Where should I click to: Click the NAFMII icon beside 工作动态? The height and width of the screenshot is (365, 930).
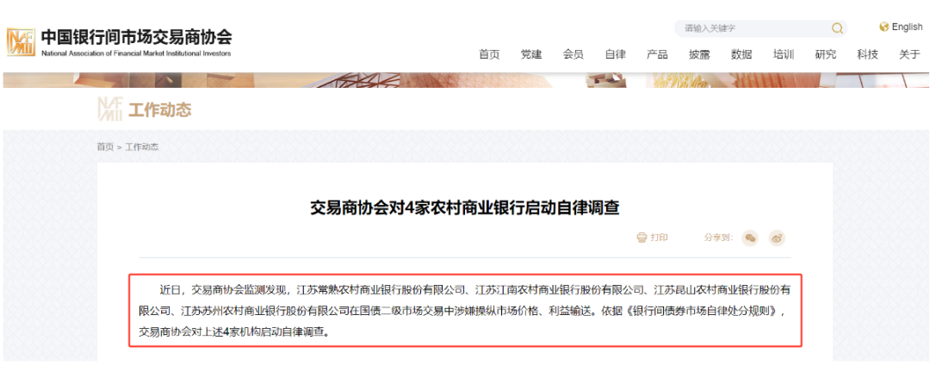pos(109,109)
